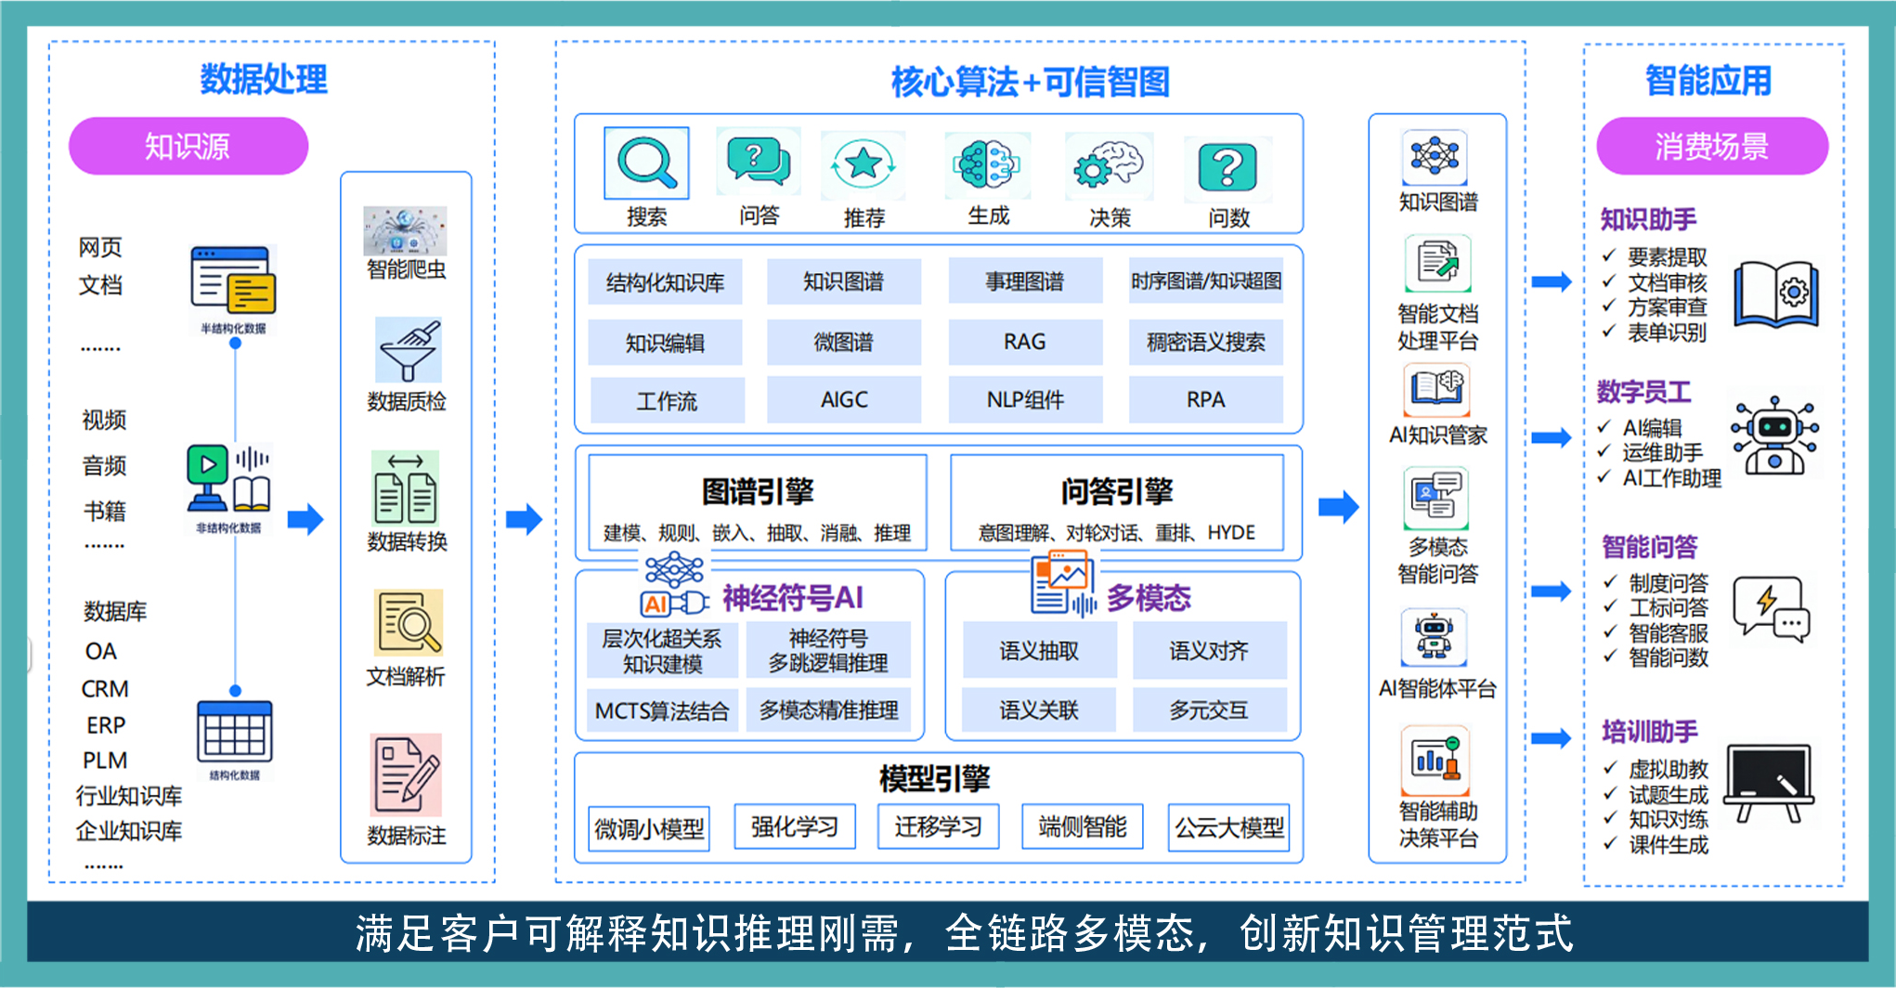
Task: Select the 时序图谱/知识超图 block
Action: point(1206,280)
